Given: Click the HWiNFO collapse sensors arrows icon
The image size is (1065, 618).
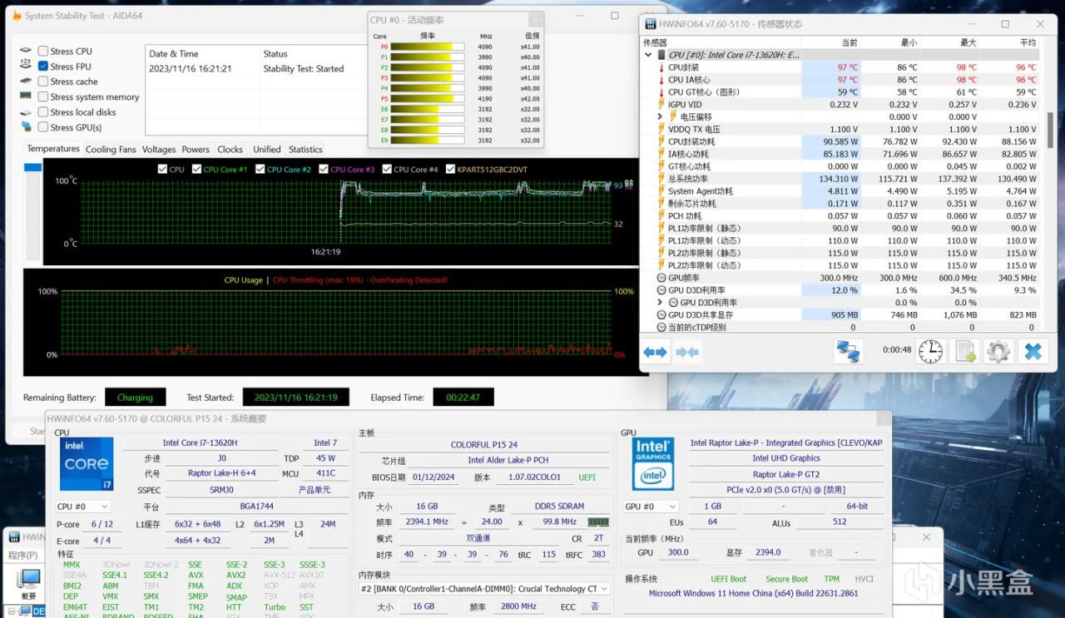Looking at the screenshot, I should 687,352.
